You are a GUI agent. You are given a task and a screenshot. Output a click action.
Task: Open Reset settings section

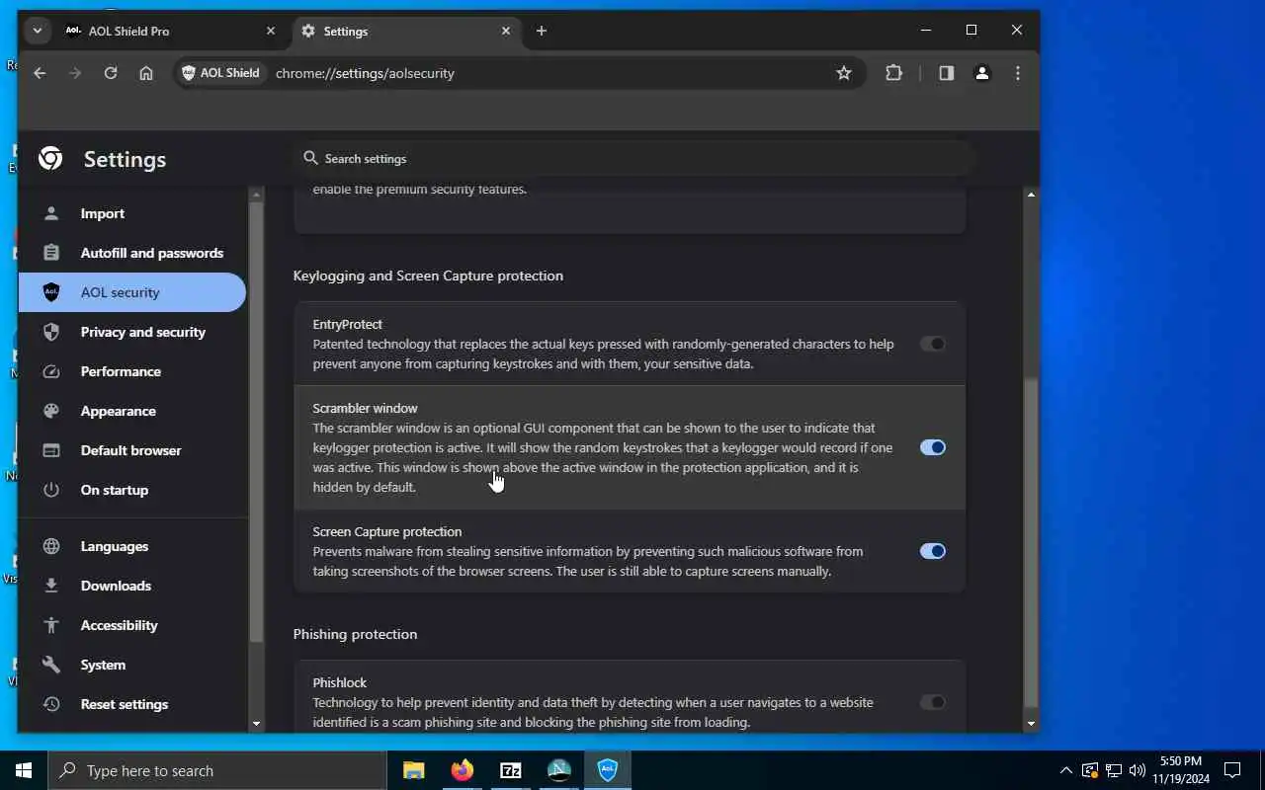click(x=132, y=704)
